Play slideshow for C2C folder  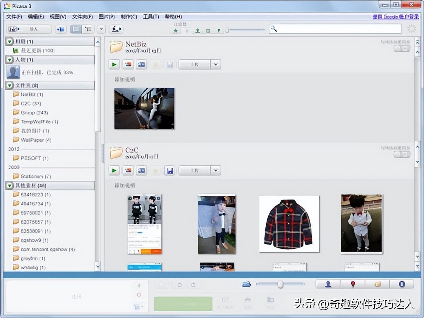(x=114, y=171)
